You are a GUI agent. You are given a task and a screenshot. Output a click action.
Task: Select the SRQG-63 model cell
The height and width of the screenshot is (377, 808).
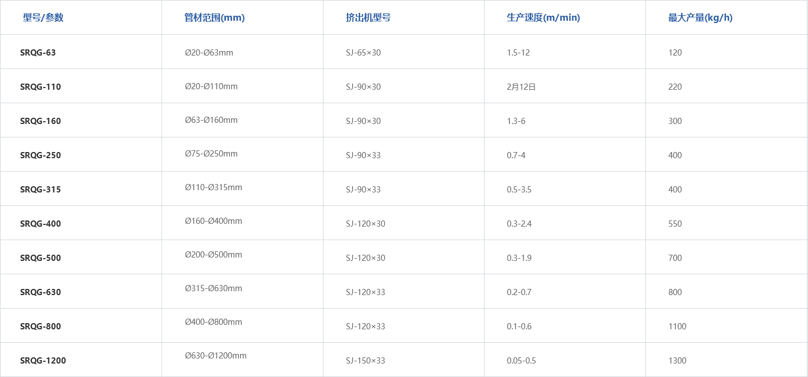[x=38, y=53]
